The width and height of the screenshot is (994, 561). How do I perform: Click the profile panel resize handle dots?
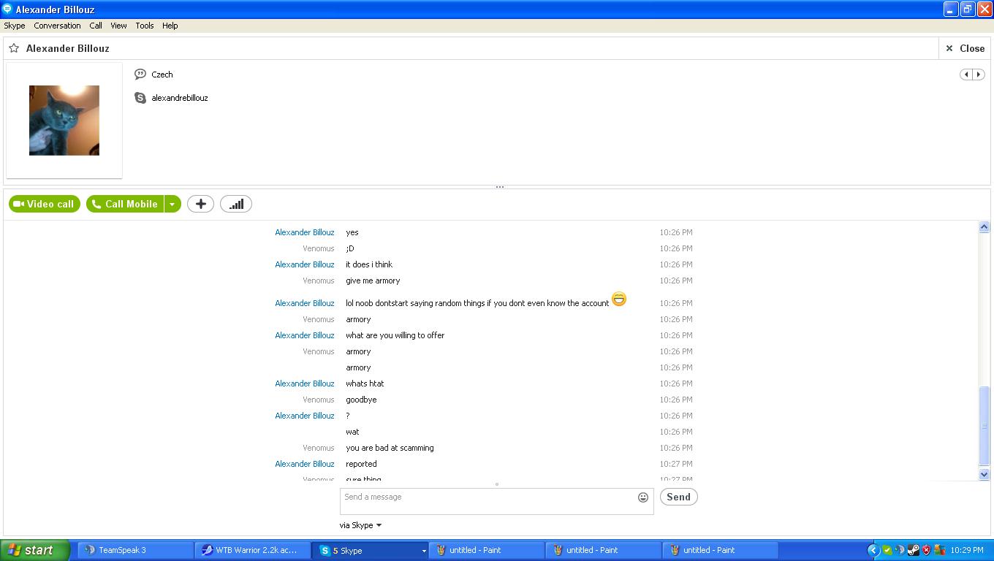(x=500, y=187)
